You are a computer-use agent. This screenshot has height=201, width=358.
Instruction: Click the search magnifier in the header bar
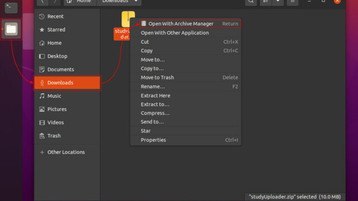point(251,2)
